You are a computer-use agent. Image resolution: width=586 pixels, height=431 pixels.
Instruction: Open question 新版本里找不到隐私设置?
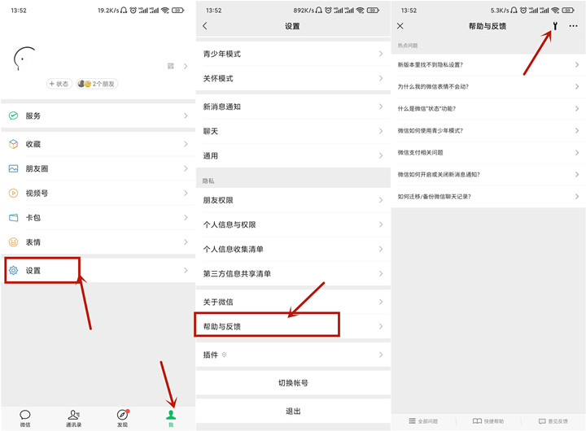[488, 65]
